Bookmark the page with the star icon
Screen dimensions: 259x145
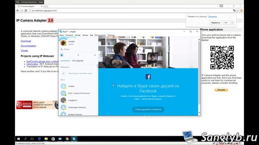click(238, 10)
